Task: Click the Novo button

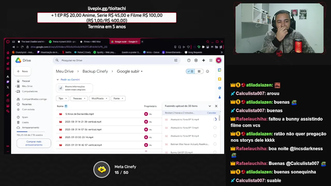Action: tap(22, 71)
